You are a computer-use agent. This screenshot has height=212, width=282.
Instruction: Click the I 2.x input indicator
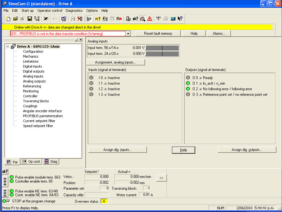[91, 89]
